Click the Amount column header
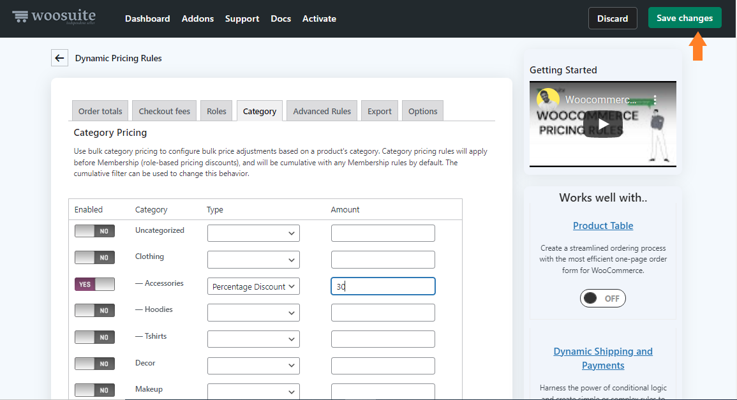737x400 pixels. 345,210
